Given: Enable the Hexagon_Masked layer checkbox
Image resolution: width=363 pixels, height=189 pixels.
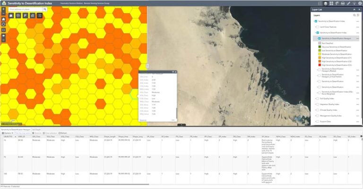Looking at the screenshot, I should 319,70.
